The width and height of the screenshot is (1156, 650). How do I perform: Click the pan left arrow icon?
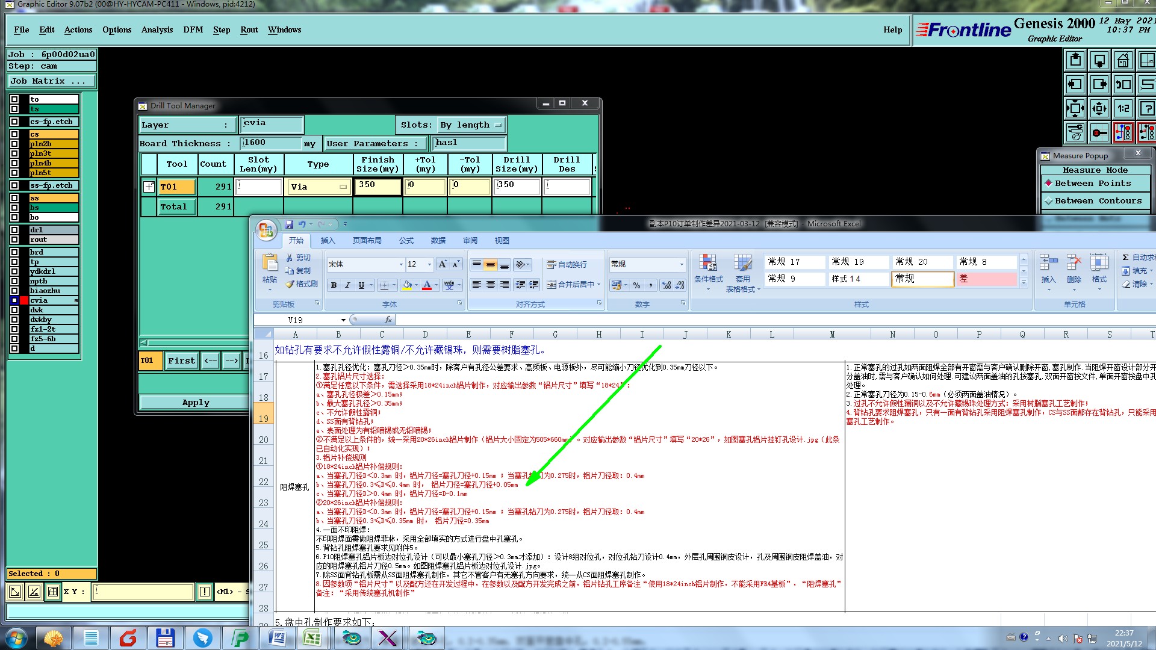point(1075,84)
